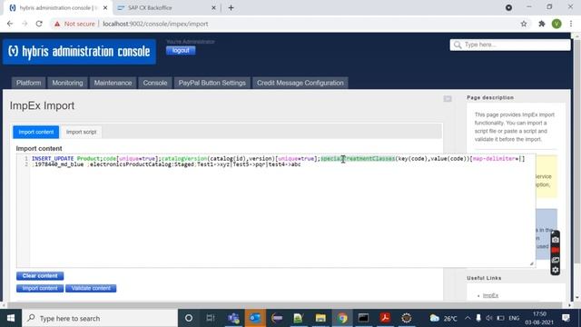Open Eclipse from the taskbar
Screen dimensions: 581x327
tap(277, 318)
